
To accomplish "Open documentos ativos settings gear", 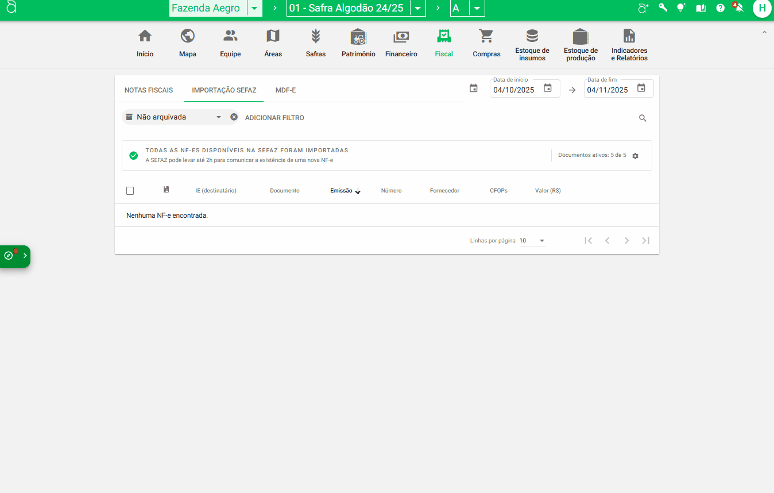I will tap(635, 155).
